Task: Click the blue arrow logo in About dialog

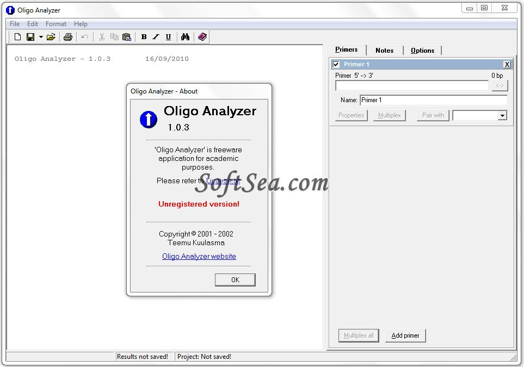Action: click(149, 119)
